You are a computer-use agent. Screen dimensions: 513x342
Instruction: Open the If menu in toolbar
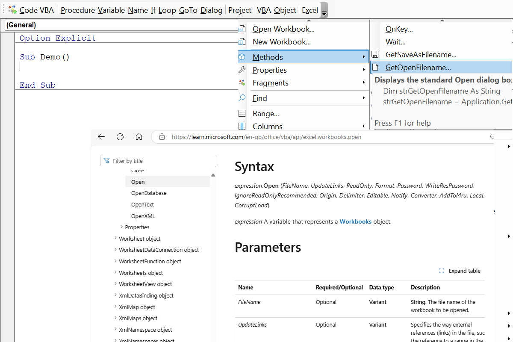(x=153, y=10)
